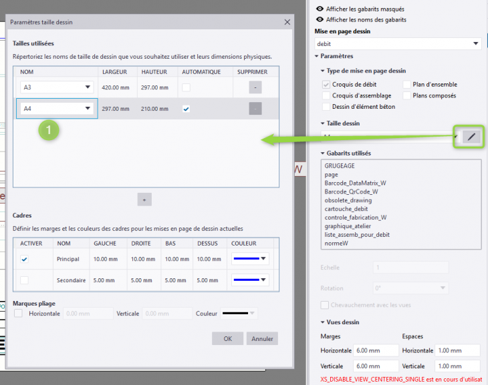Select Barcode_DataMatrix_W template
The height and width of the screenshot is (385, 488).
pos(355,183)
